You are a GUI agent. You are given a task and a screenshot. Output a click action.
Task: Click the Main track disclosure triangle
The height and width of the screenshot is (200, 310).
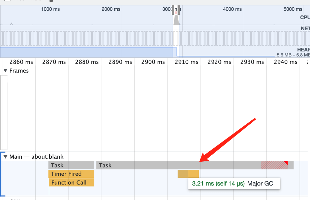[x=5, y=157]
